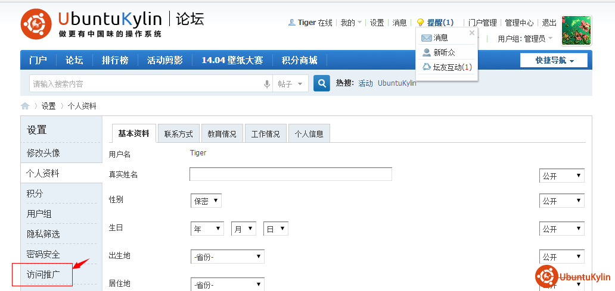Expand the 快捷导航 quick navigation
The width and height of the screenshot is (615, 291).
point(554,60)
